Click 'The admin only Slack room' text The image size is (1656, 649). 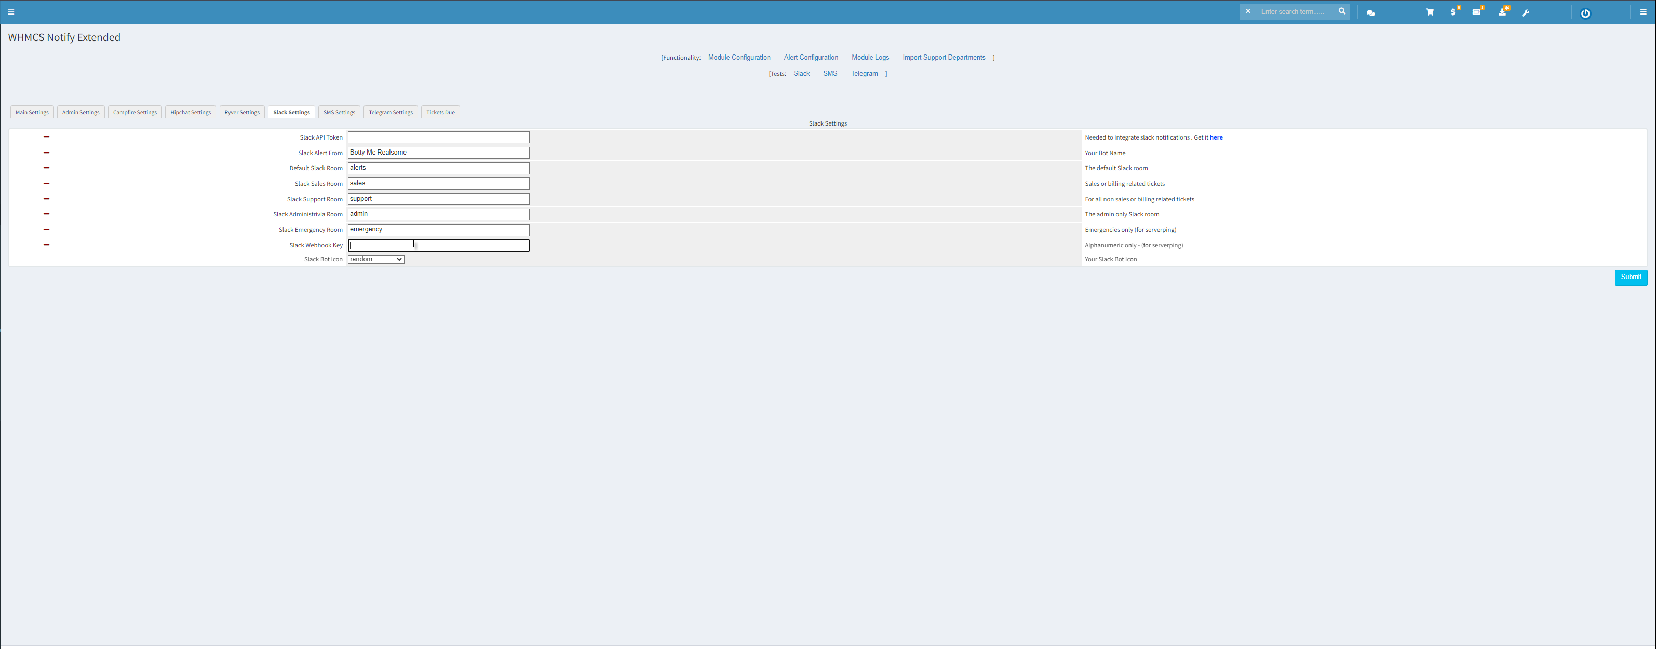1122,214
